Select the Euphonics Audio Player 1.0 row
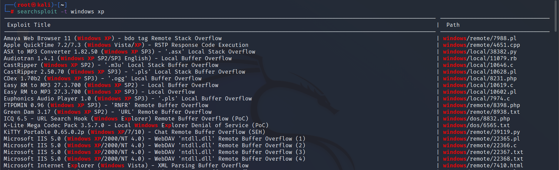This screenshot has height=170, width=559. click(128, 99)
